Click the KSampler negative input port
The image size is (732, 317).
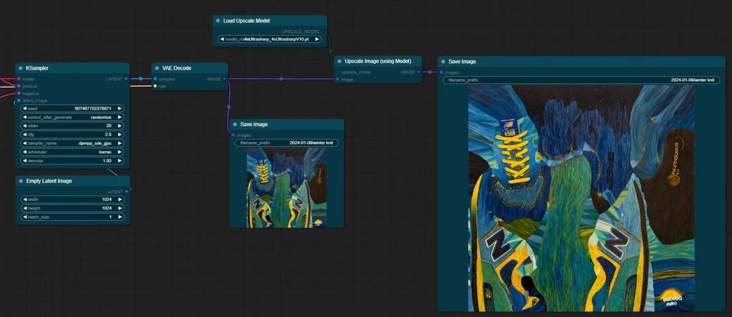[19, 93]
